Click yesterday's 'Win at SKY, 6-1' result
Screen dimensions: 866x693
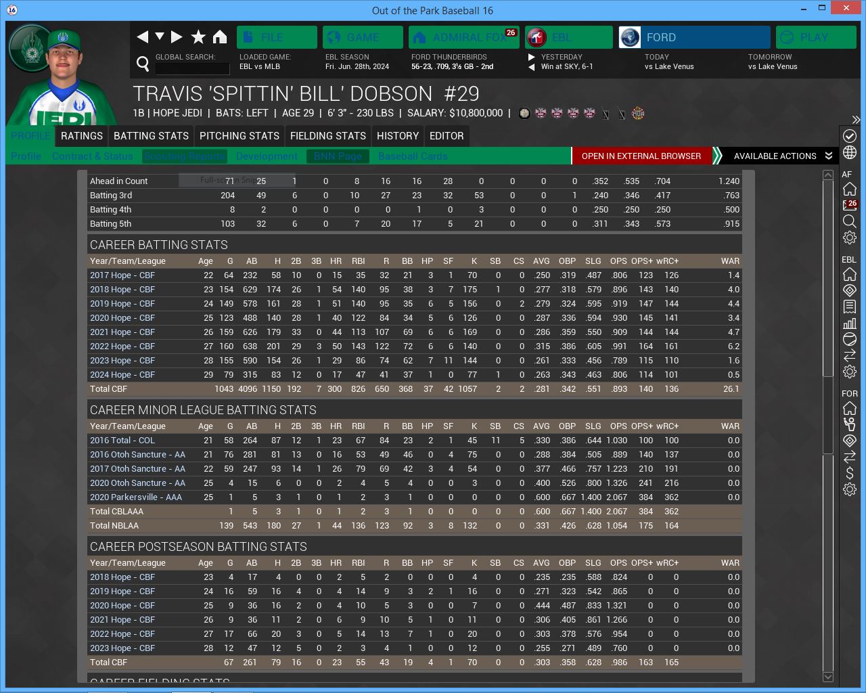tap(567, 67)
